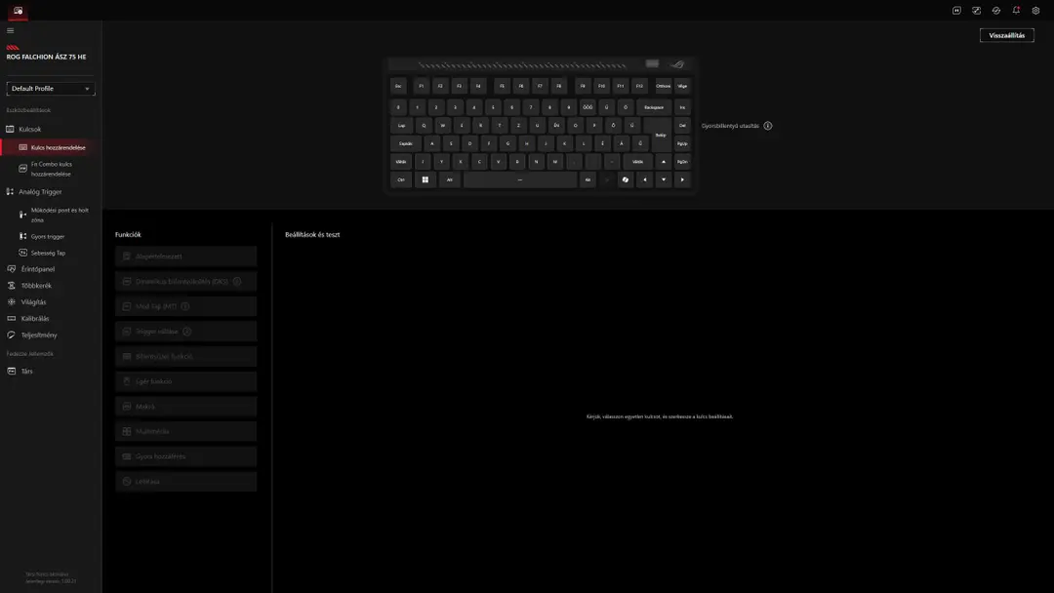Click the down arrow key on keyboard
The width and height of the screenshot is (1054, 593).
coord(664,180)
